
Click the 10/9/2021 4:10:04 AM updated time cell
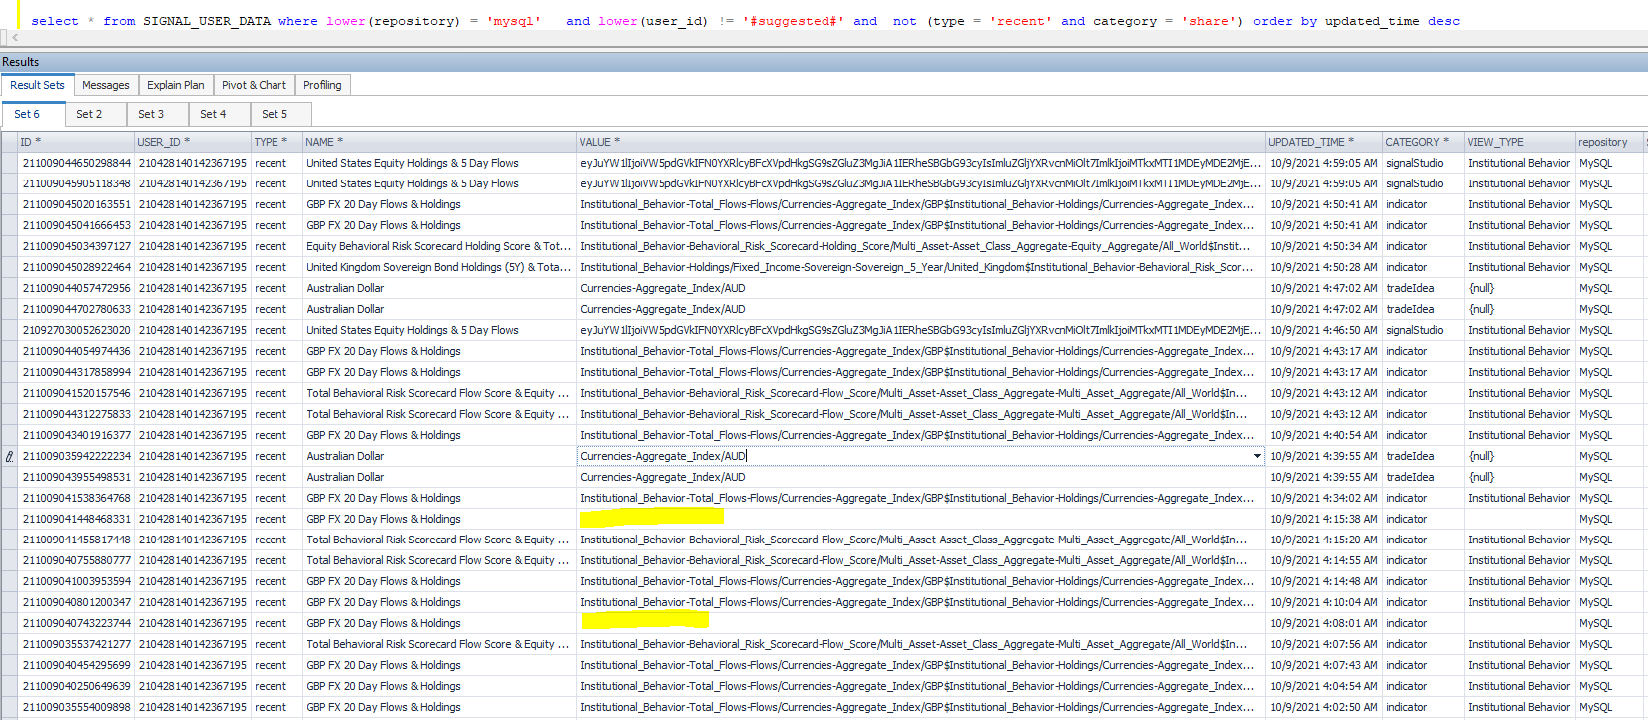coord(1324,602)
